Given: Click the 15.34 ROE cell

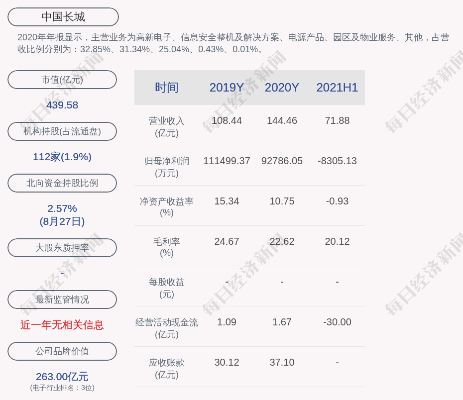Looking at the screenshot, I should [227, 201].
